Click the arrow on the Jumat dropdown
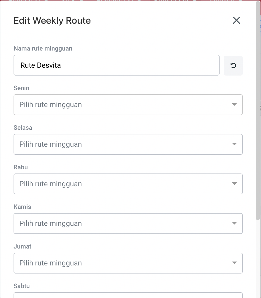 coord(234,263)
